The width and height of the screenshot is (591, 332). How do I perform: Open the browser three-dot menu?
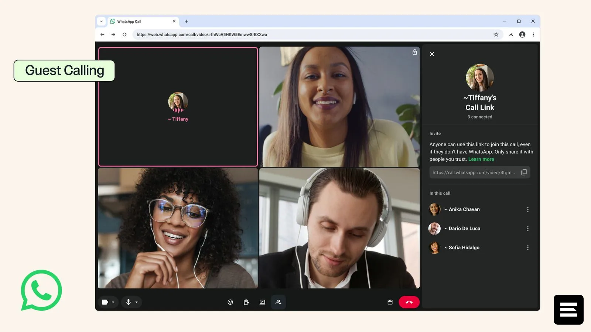(533, 34)
